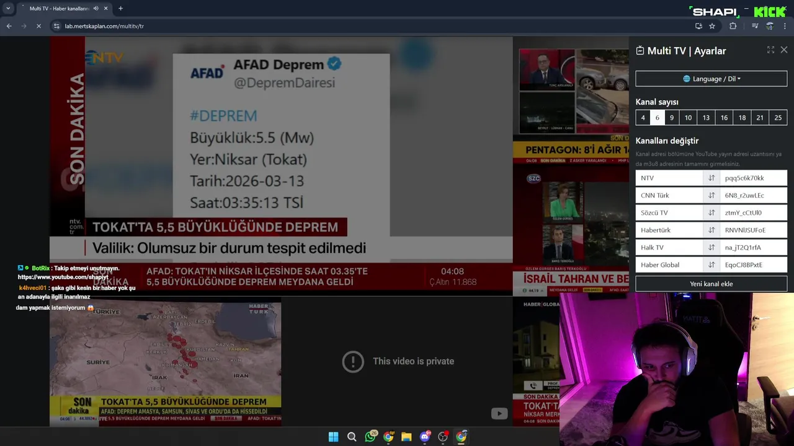
Task: Click the swap icon beside Habertürk
Action: 711,230
